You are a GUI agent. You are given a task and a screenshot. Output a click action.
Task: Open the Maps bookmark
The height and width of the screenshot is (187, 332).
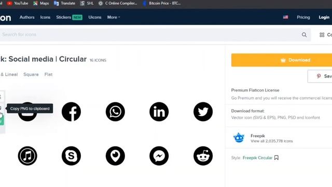pos(41,3)
